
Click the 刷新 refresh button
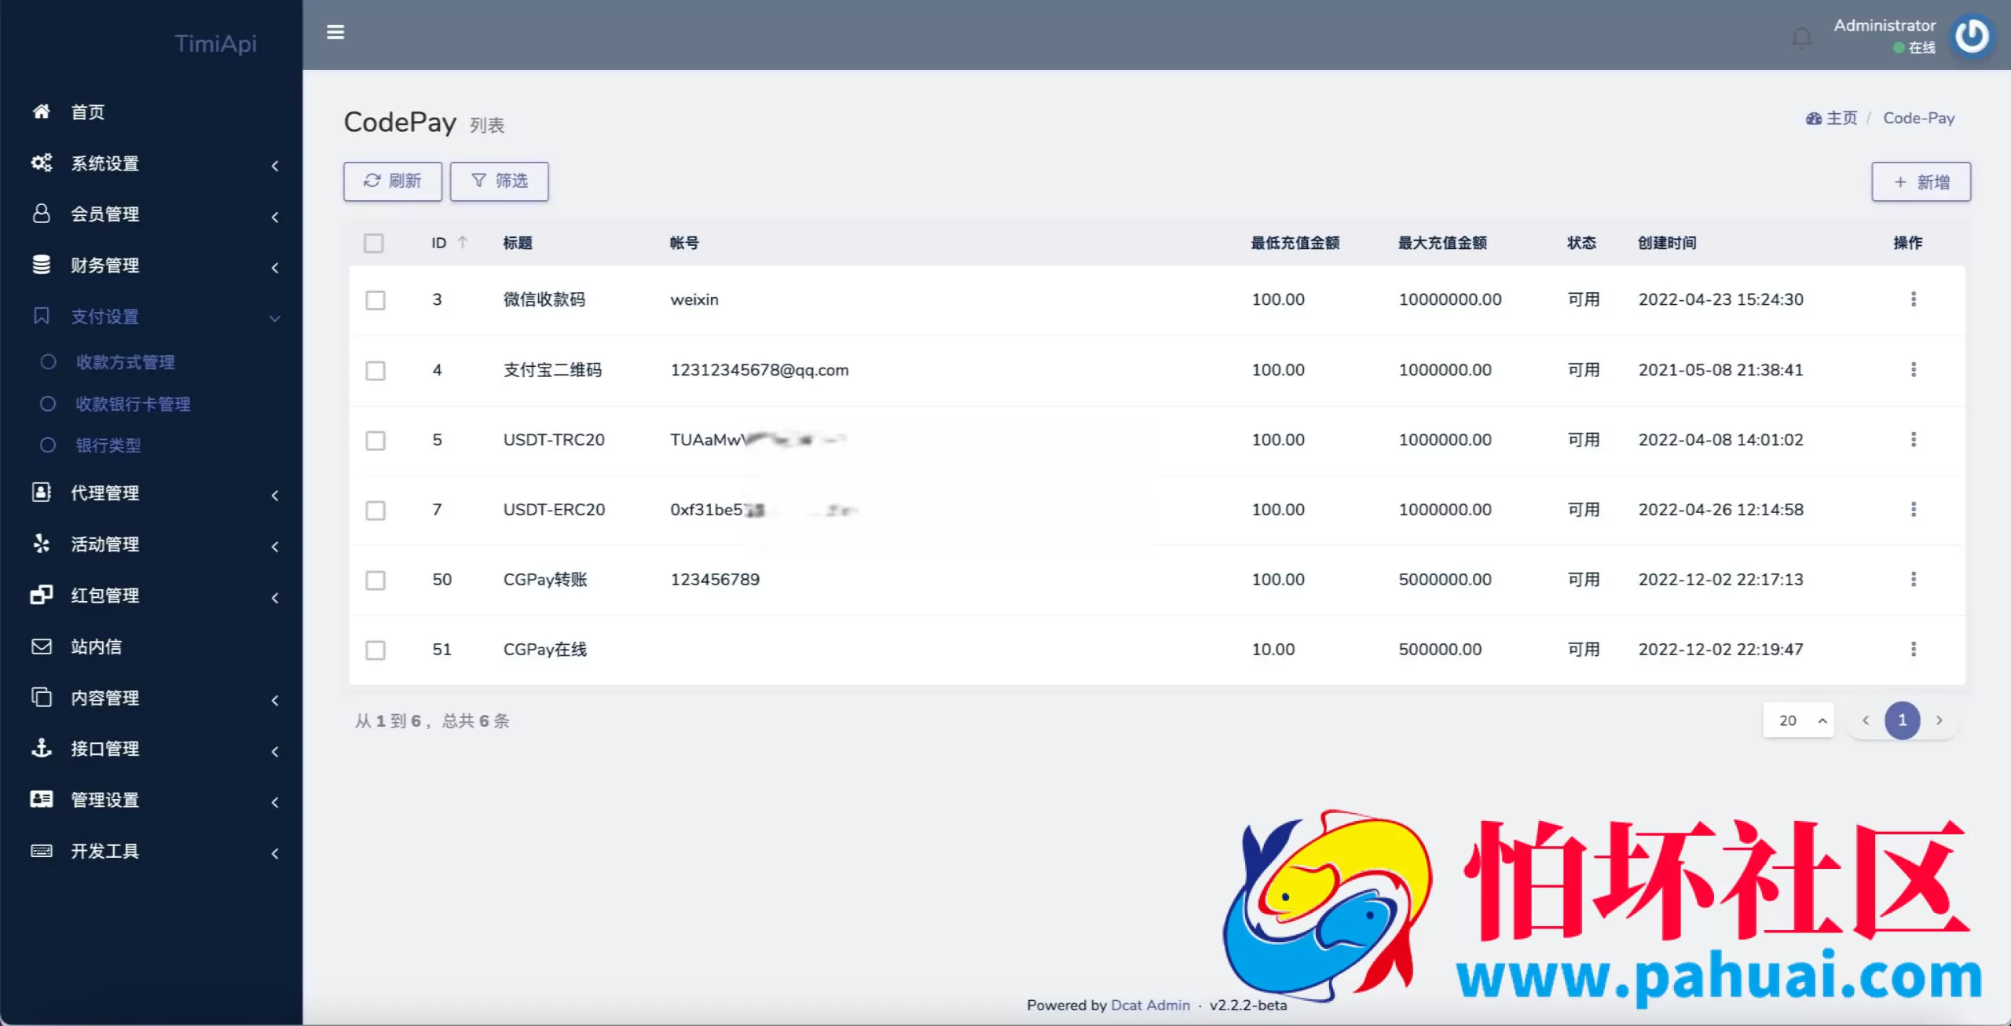click(393, 181)
